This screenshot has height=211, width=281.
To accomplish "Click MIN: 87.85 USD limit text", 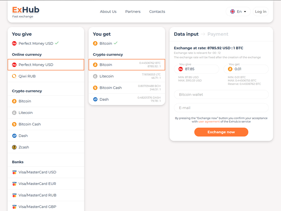I will click(188, 77).
